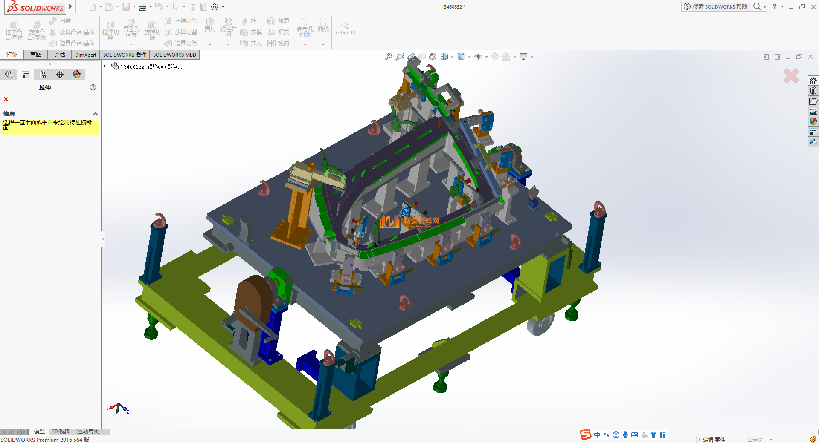Image resolution: width=819 pixels, height=443 pixels.
Task: Open the Display Style dropdown arrow
Action: 469,57
